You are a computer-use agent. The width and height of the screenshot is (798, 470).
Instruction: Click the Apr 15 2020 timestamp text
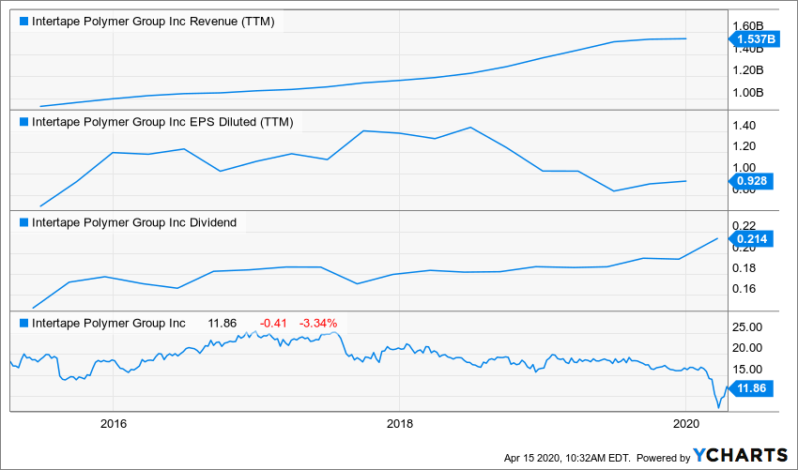point(567,458)
